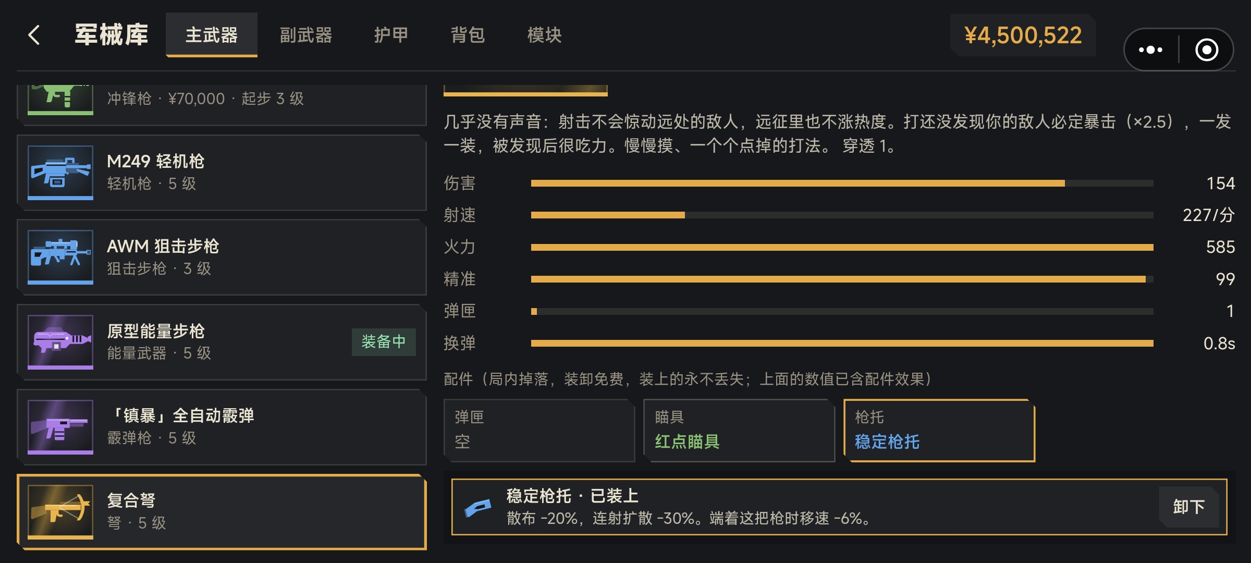Click the 装备中 badge on energy rifle
The width and height of the screenshot is (1251, 563).
(x=384, y=342)
